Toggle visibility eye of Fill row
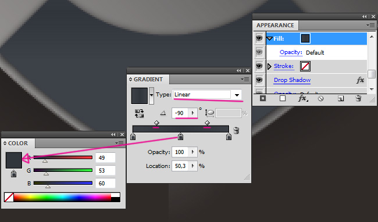Screen dimensions: 378x222 tap(259, 38)
